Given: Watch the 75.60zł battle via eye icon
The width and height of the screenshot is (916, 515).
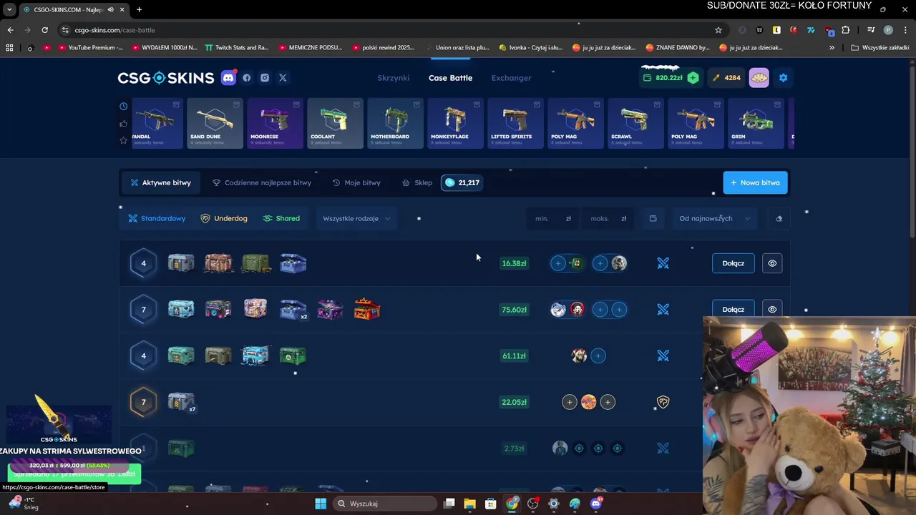Looking at the screenshot, I should coord(772,310).
